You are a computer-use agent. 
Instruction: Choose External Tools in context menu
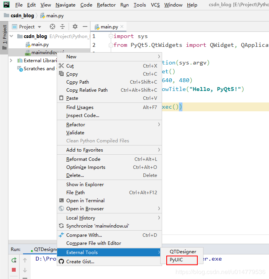point(109,252)
